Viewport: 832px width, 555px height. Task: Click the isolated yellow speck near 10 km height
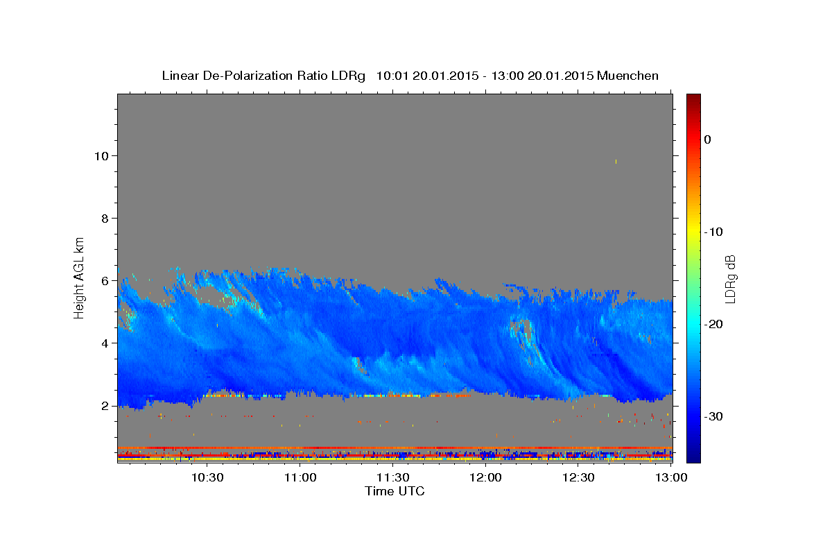pyautogui.click(x=616, y=162)
